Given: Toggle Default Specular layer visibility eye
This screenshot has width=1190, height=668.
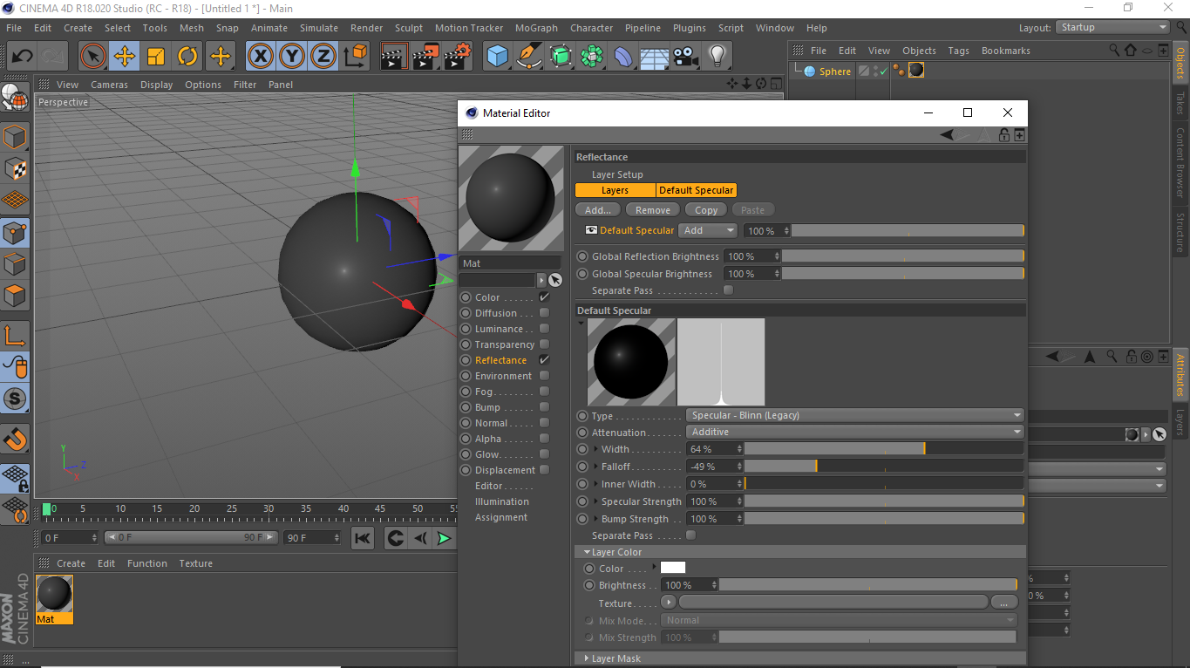Looking at the screenshot, I should click(x=591, y=230).
